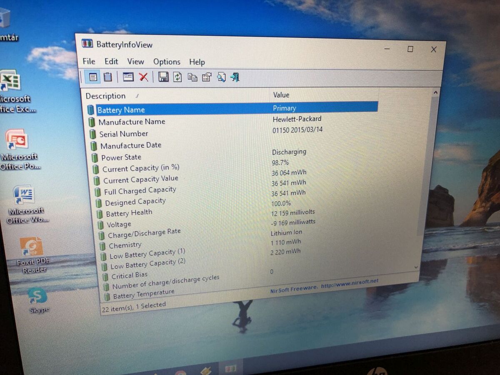Open the Options menu

tap(167, 62)
